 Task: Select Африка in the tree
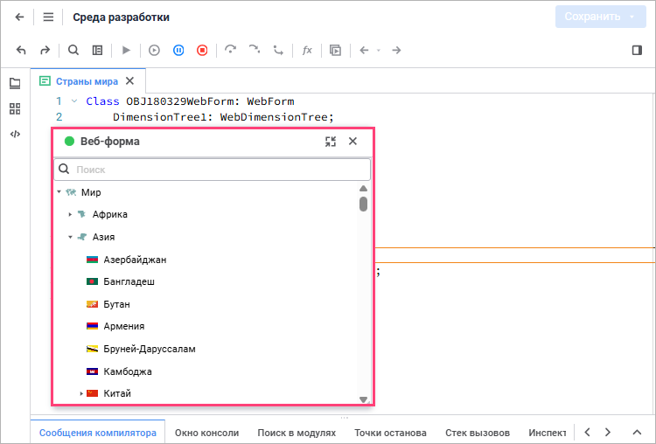click(x=109, y=214)
